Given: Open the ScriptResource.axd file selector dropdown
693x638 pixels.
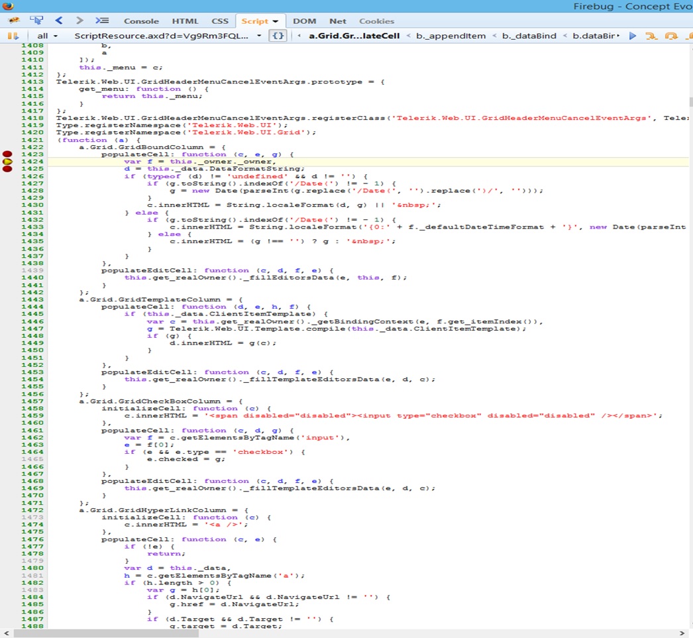Looking at the screenshot, I should point(168,36).
